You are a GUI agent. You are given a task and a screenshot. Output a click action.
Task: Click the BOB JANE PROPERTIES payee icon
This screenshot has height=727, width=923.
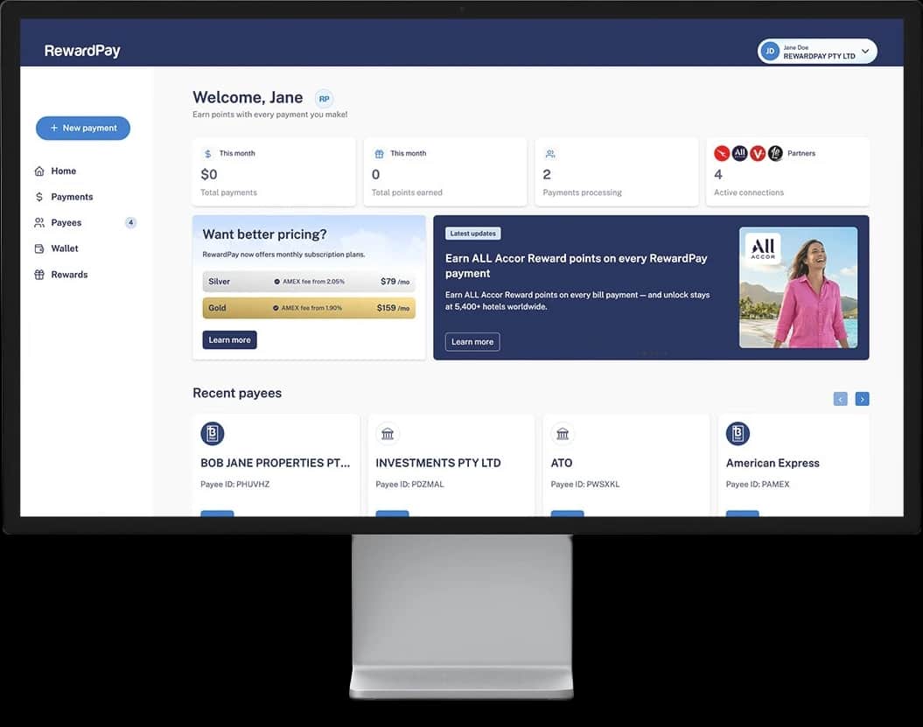[x=213, y=434]
